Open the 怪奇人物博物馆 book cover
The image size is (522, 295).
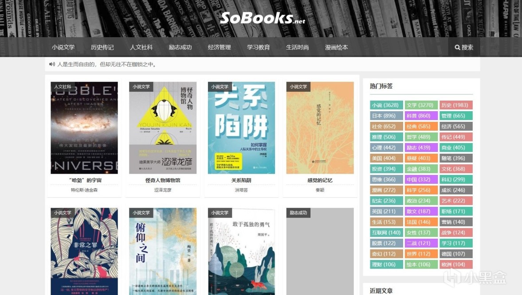coord(163,128)
